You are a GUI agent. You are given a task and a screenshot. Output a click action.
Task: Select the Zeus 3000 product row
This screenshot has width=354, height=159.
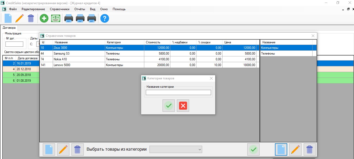(149, 48)
